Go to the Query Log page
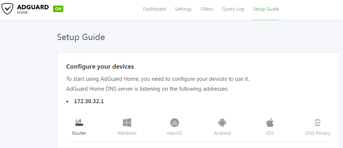 click(233, 9)
